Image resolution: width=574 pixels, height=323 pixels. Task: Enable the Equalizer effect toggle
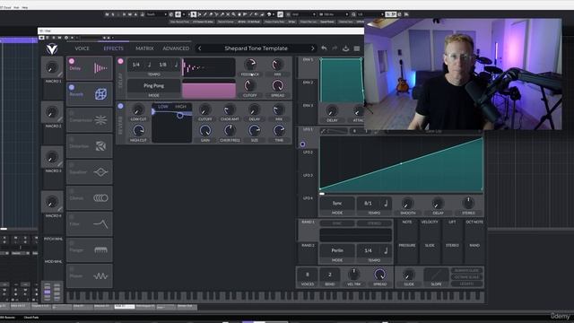(x=72, y=165)
